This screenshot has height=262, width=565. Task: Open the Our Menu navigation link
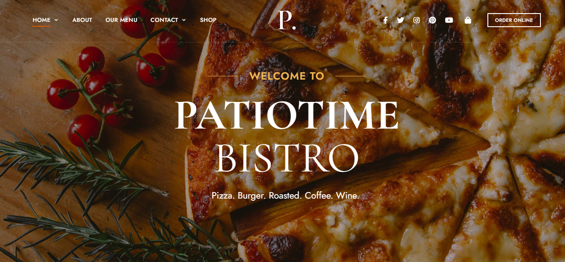tap(121, 20)
